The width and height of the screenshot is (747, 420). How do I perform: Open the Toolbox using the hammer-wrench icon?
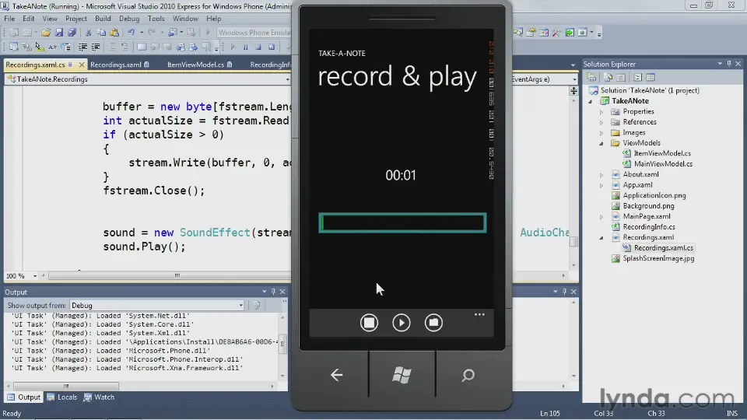click(556, 33)
